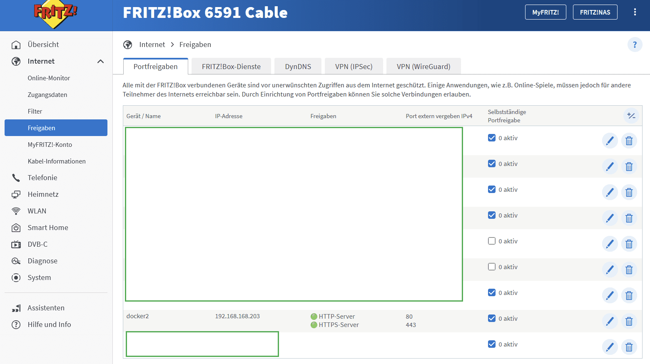Open Kabel-Informationen in the sidebar

coord(56,161)
